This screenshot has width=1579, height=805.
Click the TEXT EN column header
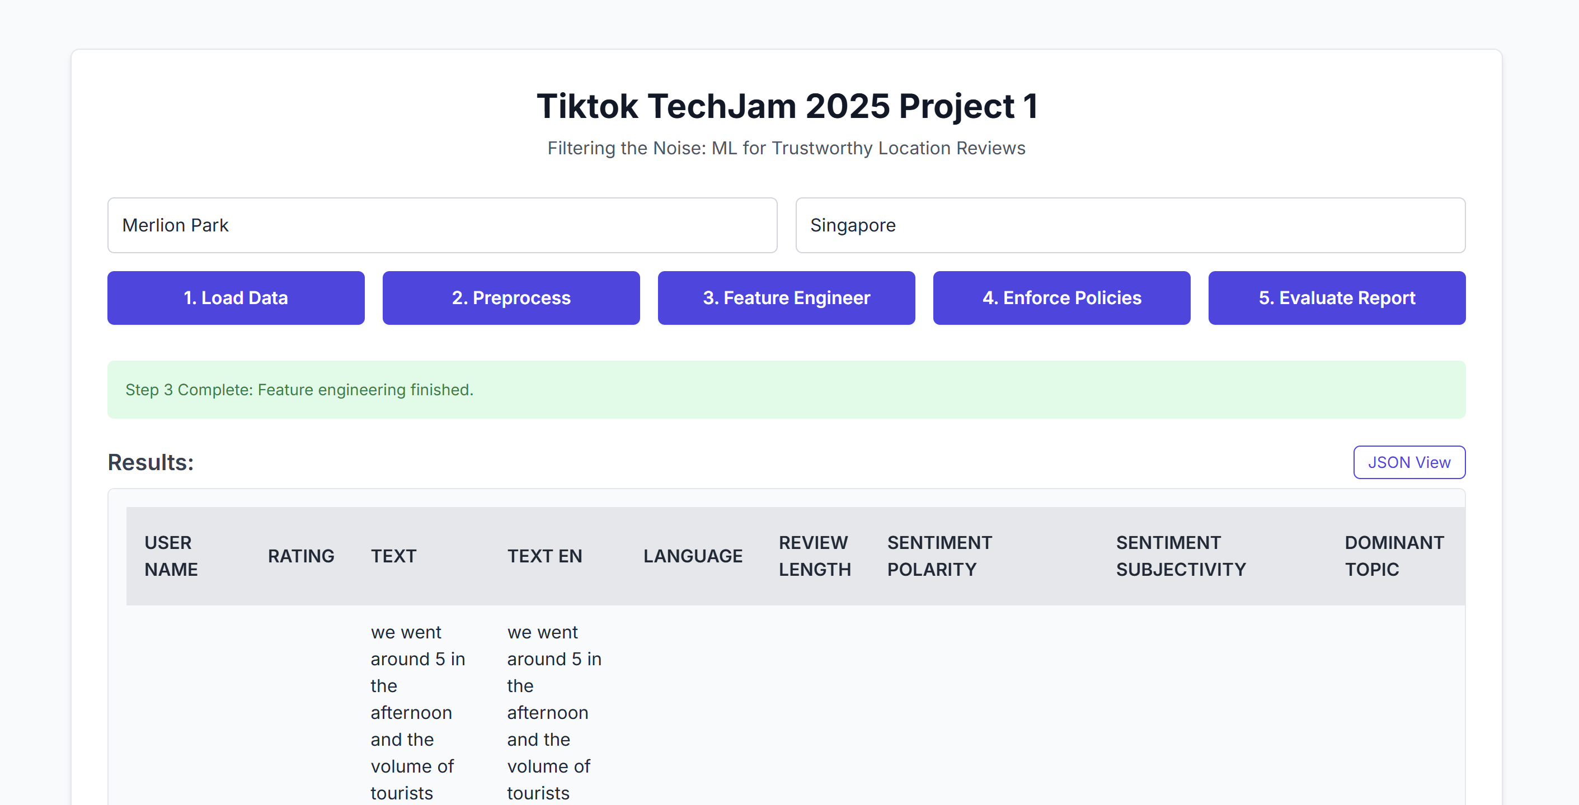[544, 556]
